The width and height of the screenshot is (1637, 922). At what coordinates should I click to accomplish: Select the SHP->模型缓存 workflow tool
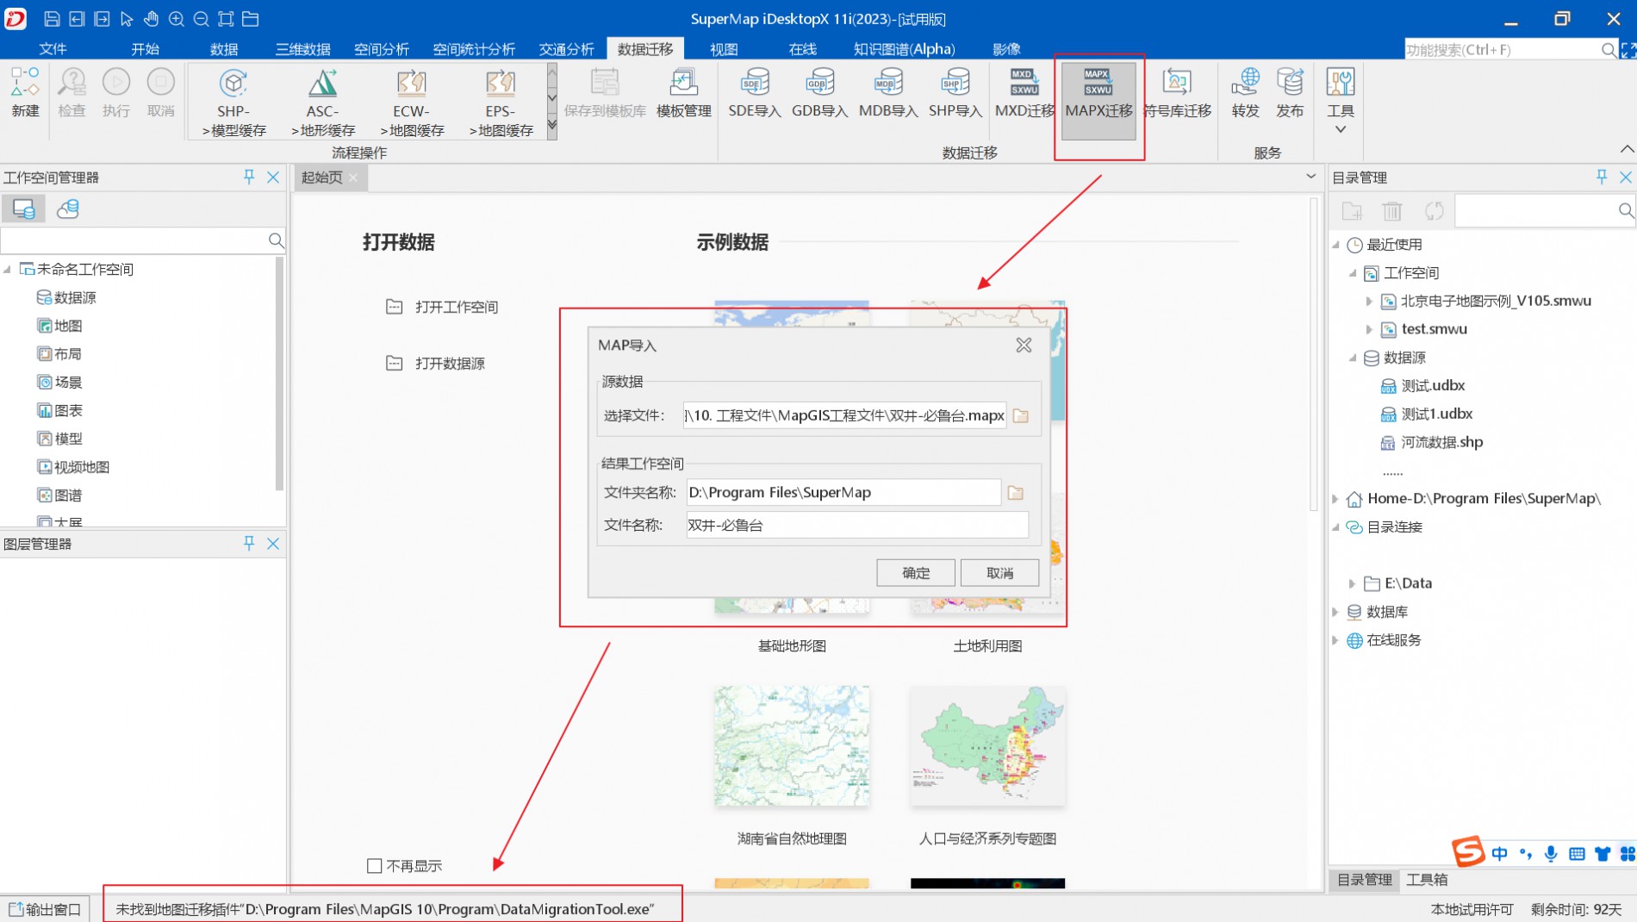coord(233,103)
